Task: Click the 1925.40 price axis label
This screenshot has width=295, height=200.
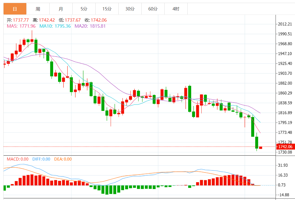Action: click(285, 63)
